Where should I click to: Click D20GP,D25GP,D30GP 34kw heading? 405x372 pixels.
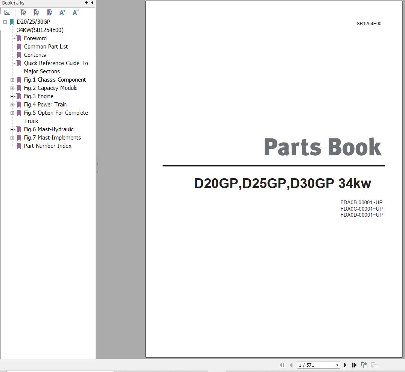[283, 183]
